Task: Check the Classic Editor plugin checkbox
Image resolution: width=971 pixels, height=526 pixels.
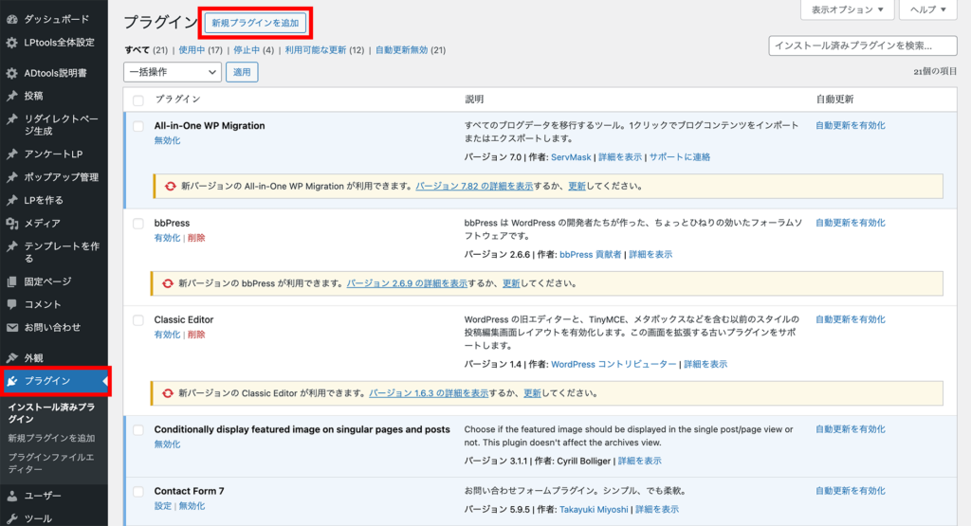Action: coord(138,320)
